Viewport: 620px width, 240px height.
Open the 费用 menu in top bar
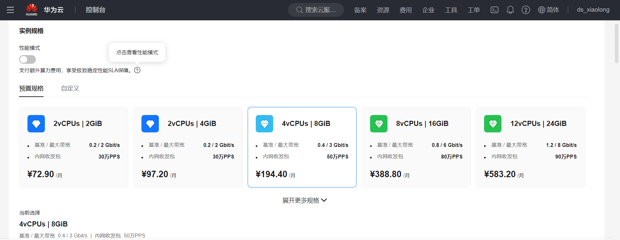(406, 10)
